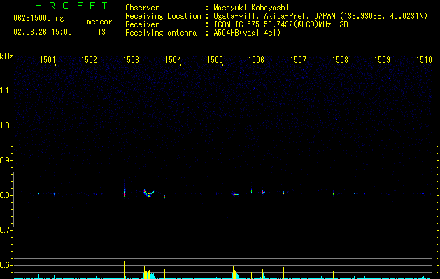Screen dimensions: 440x279
Task: Click the horizontal meteor echo near 1505:30
Action: click(236, 194)
